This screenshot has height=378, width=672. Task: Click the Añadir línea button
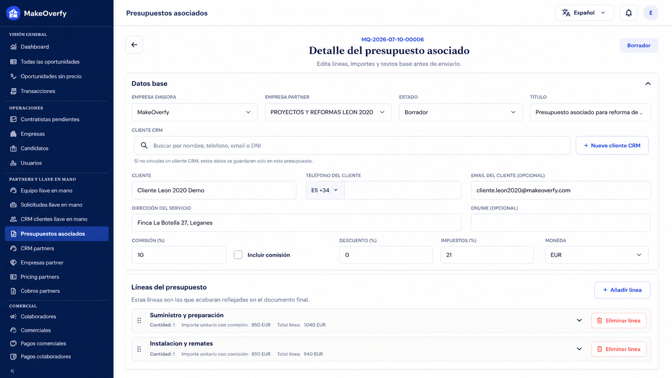click(x=622, y=290)
